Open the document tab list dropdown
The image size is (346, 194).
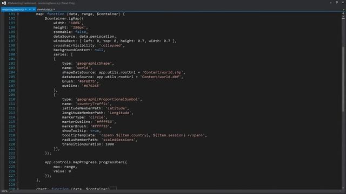[343, 10]
